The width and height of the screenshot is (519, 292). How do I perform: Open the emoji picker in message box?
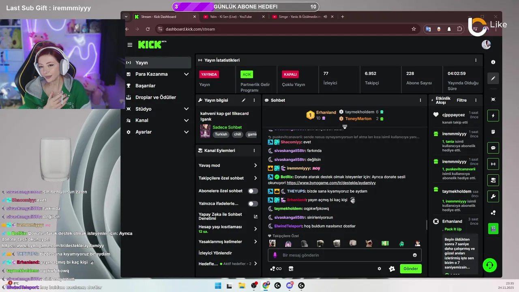[x=415, y=255]
